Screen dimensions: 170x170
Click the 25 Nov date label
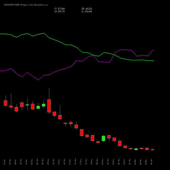pyautogui.click(x=114, y=161)
